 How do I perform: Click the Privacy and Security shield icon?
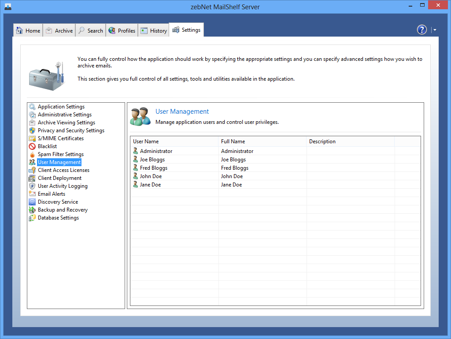tap(32, 130)
